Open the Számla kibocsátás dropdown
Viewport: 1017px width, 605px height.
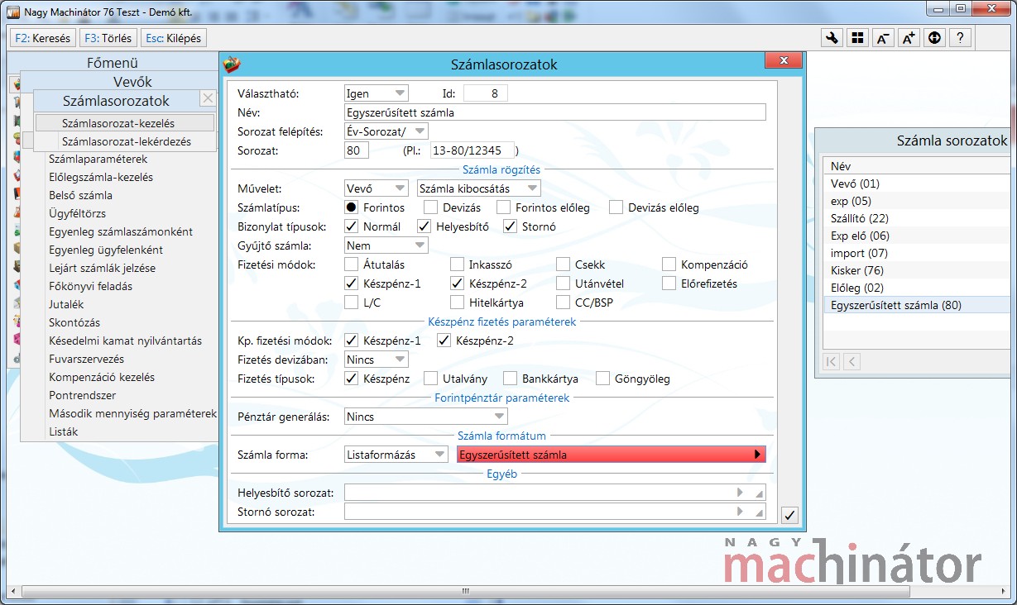479,188
